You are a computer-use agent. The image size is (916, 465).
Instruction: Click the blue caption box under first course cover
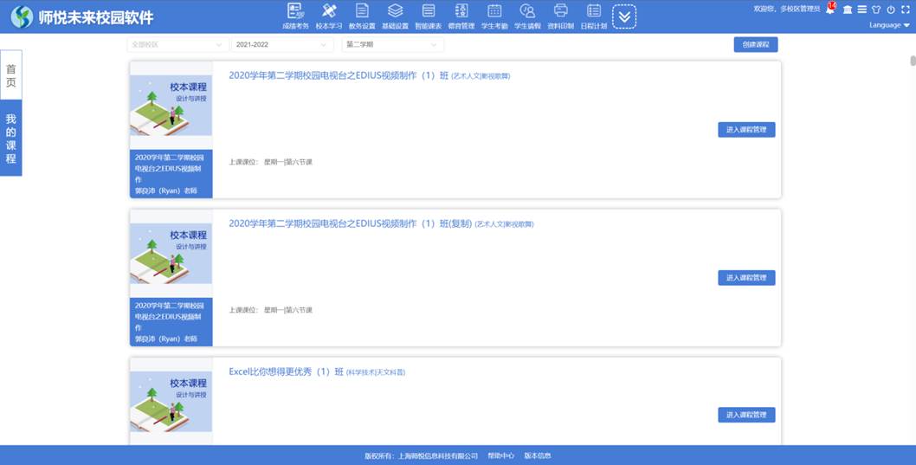[x=171, y=174]
